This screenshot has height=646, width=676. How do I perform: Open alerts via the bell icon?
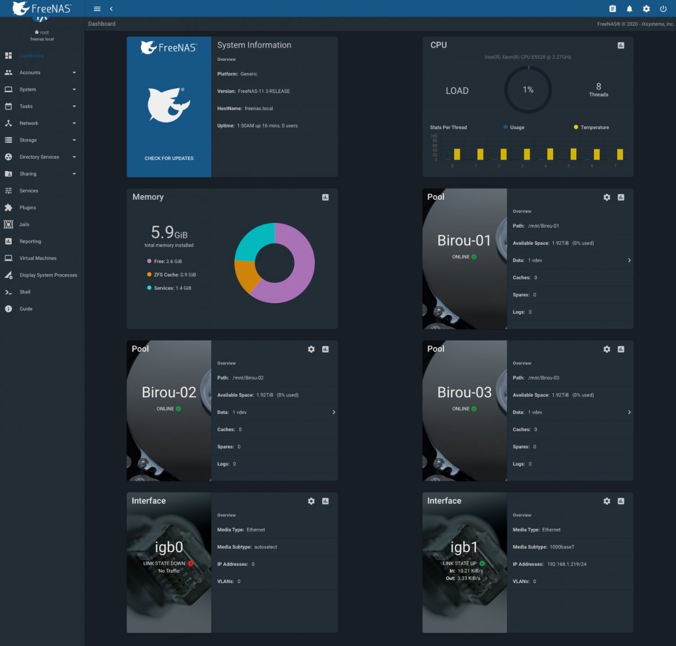point(630,9)
